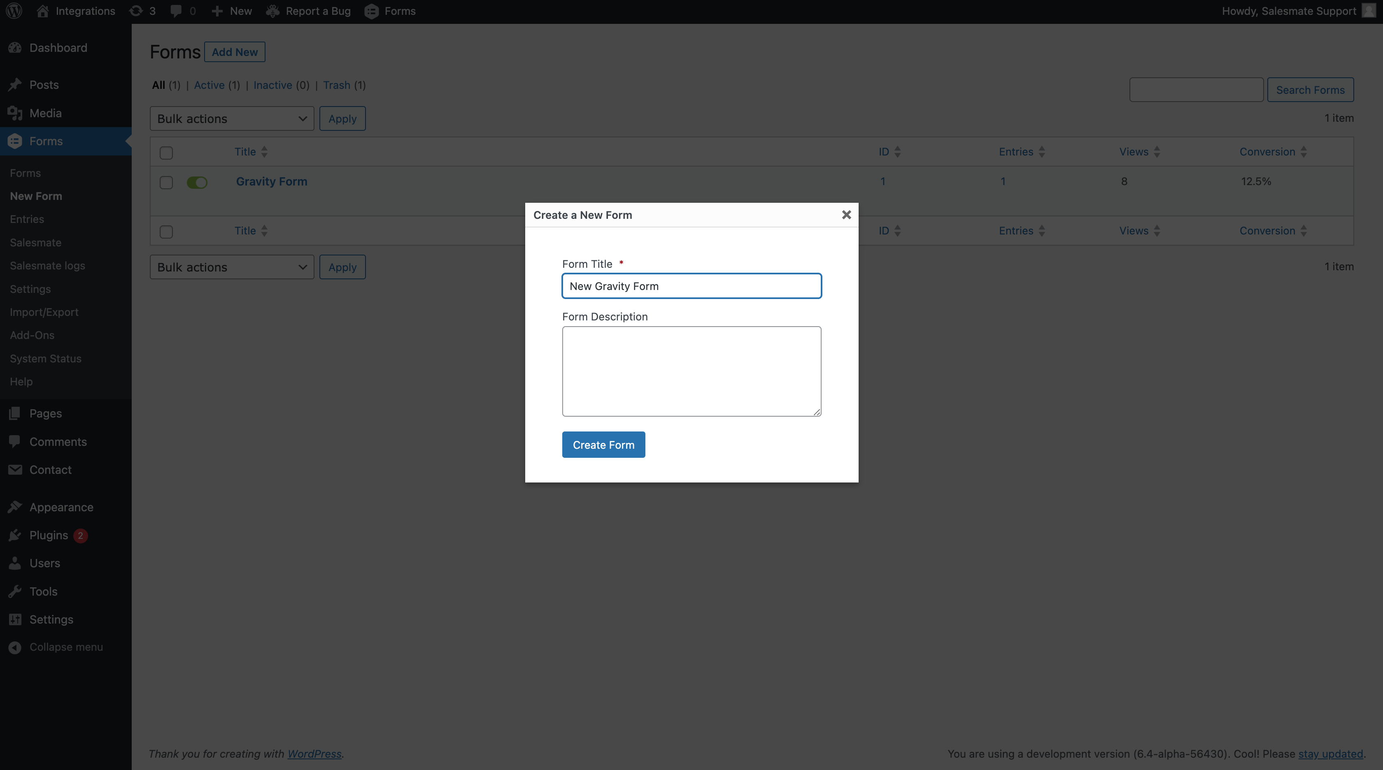Screen dimensions: 1383x770
Task: Click the WordPress logo icon
Action: point(14,11)
